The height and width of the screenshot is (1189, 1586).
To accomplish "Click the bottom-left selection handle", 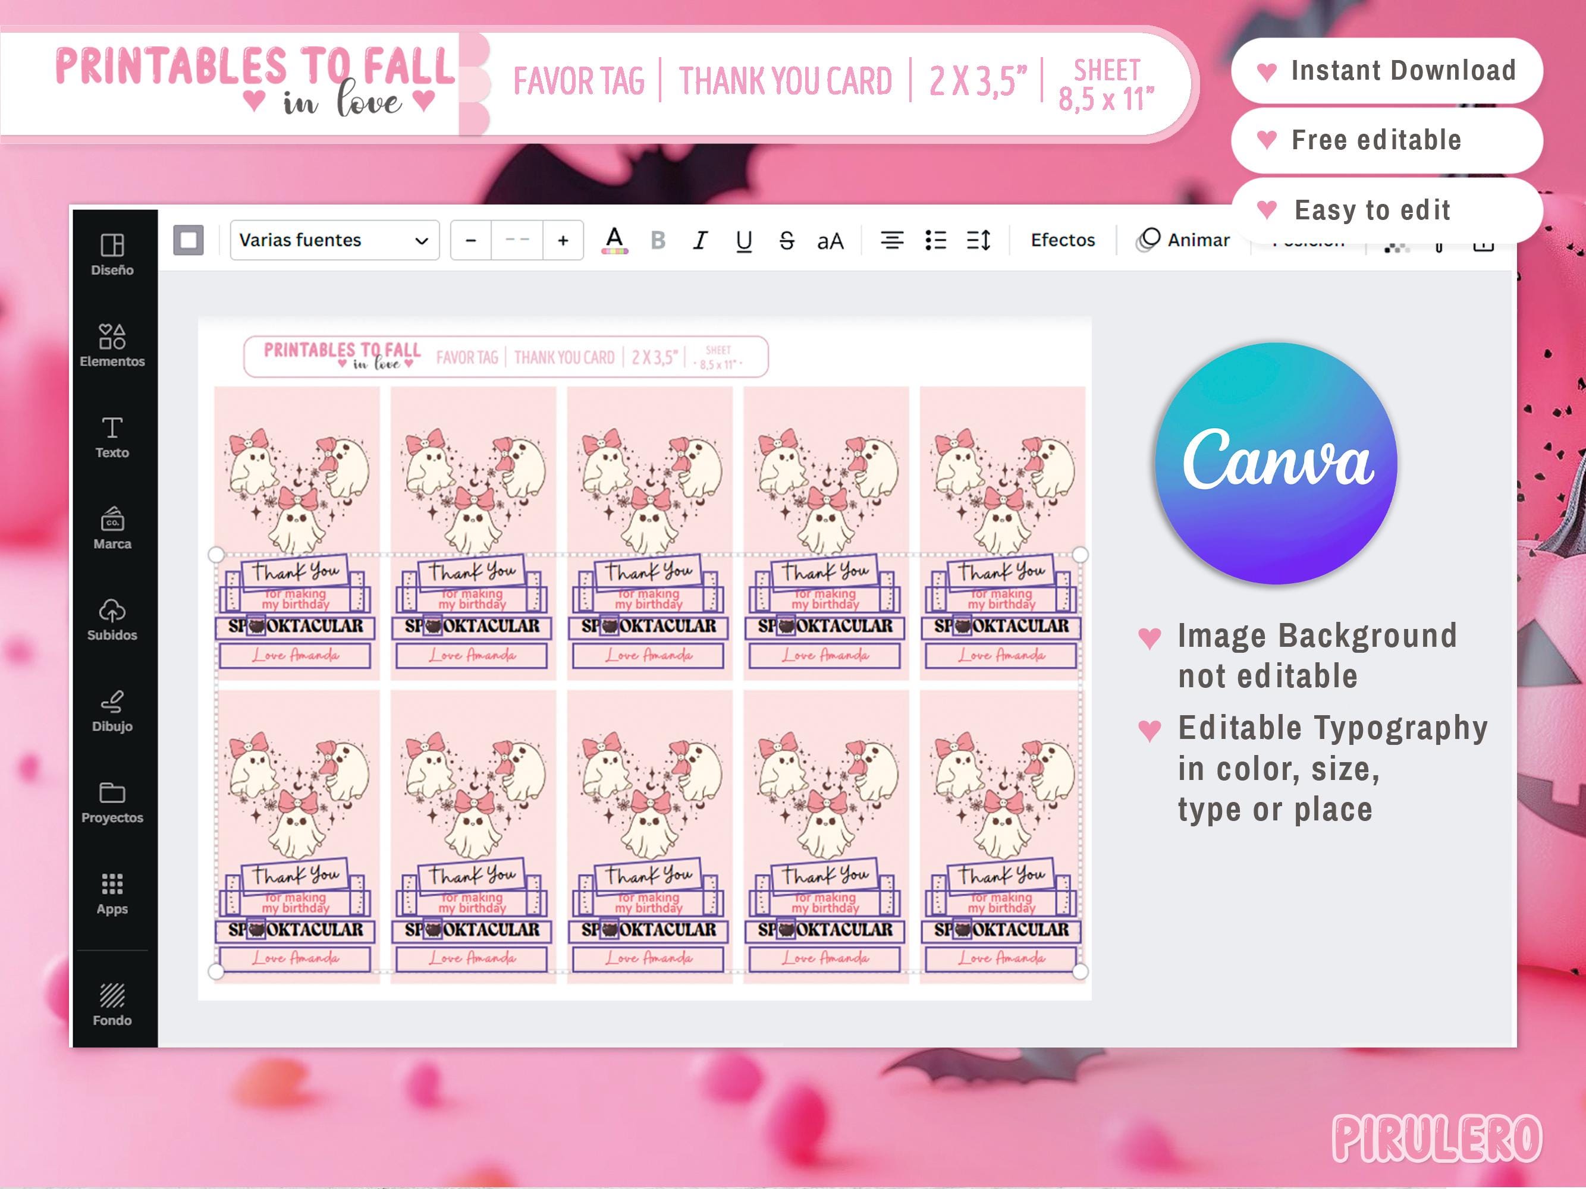I will pos(216,971).
